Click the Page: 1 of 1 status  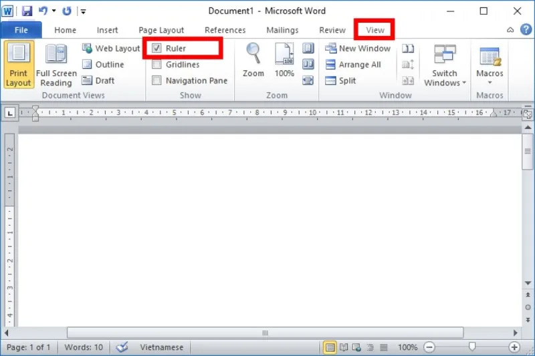[28, 347]
